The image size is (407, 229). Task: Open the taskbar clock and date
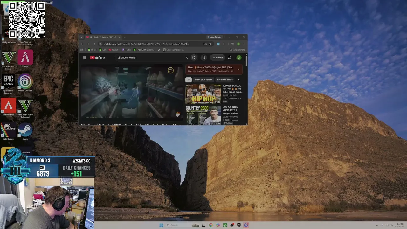pyautogui.click(x=399, y=225)
